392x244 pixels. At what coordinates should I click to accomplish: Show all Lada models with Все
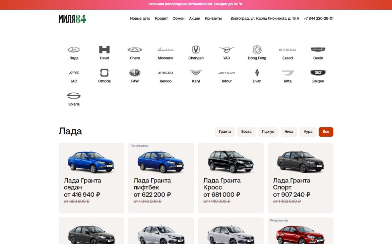click(x=326, y=132)
